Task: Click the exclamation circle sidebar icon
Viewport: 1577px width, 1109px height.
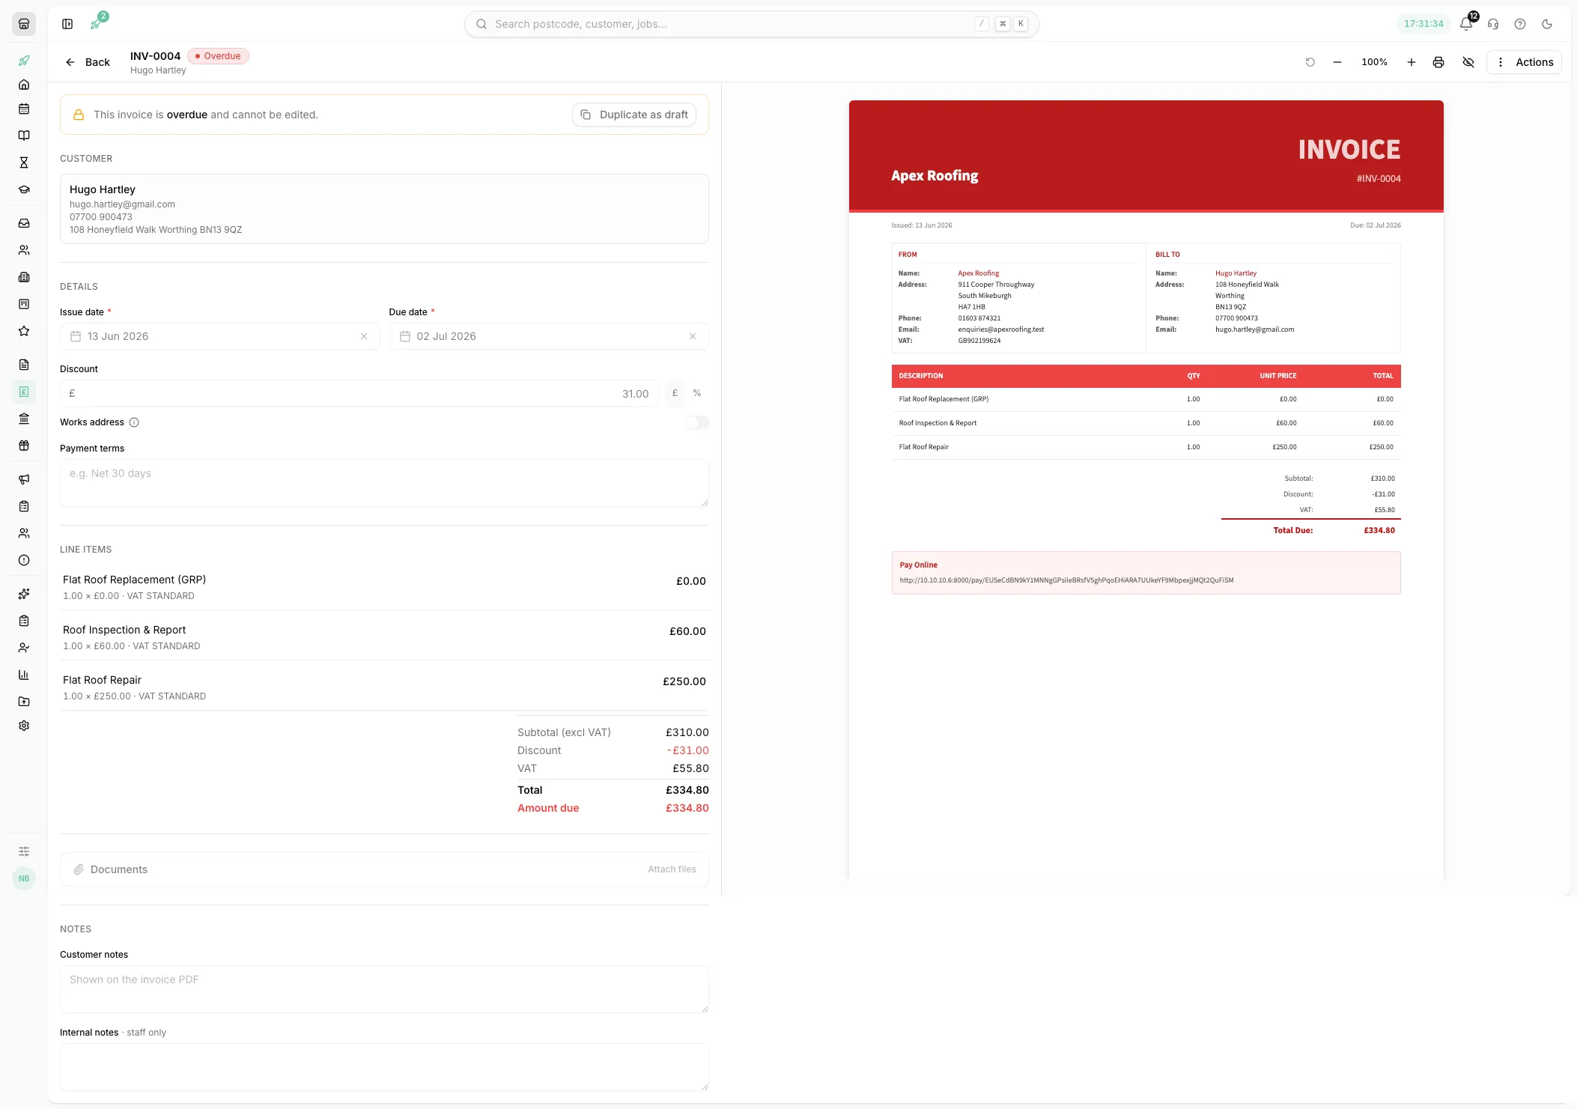Action: (x=24, y=560)
